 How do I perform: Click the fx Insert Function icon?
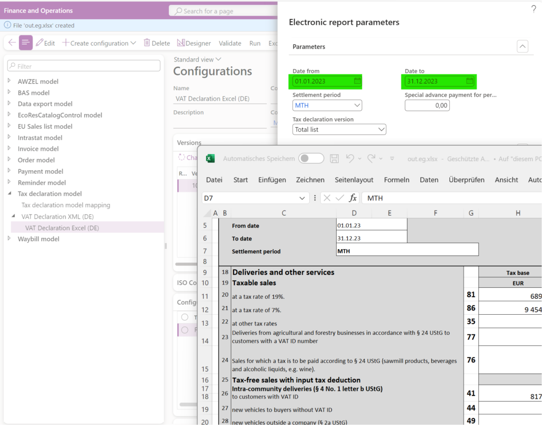[x=354, y=198]
